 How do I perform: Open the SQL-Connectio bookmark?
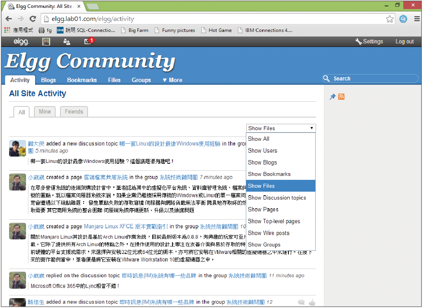86,30
